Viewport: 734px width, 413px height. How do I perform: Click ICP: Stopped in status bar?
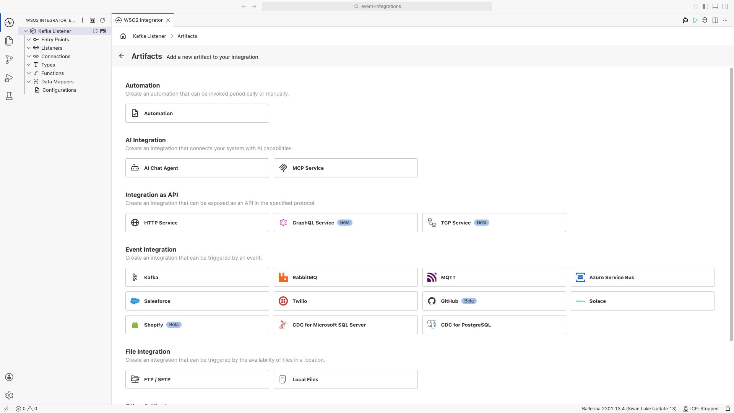pos(701,409)
